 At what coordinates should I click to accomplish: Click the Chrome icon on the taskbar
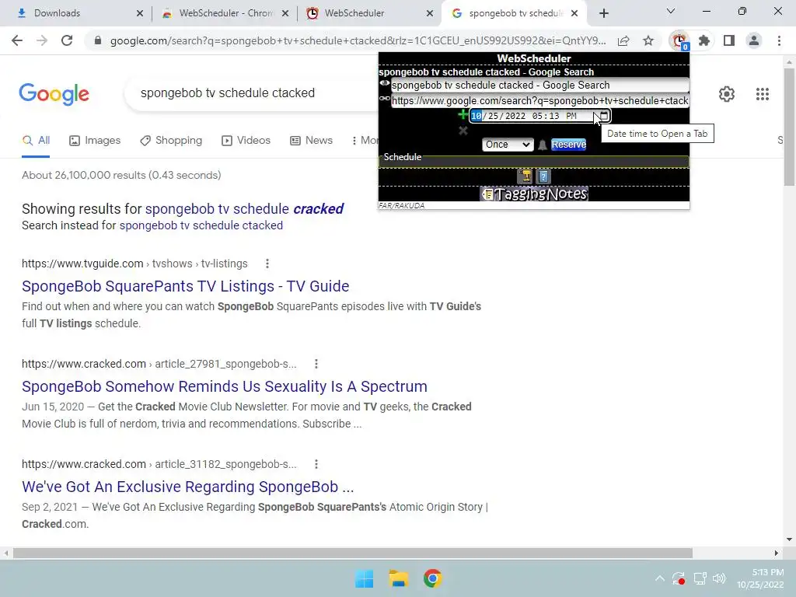pyautogui.click(x=432, y=578)
